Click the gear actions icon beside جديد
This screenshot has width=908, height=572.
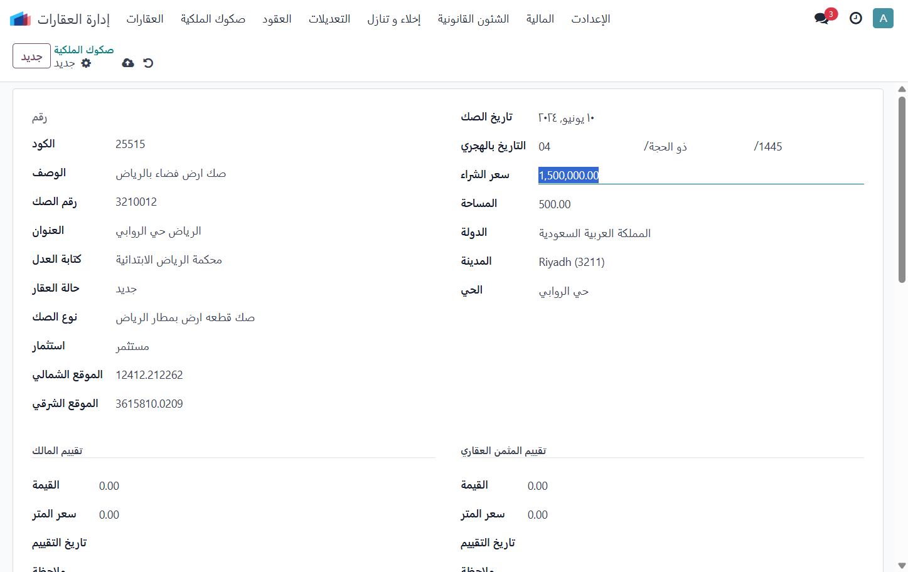pos(86,63)
